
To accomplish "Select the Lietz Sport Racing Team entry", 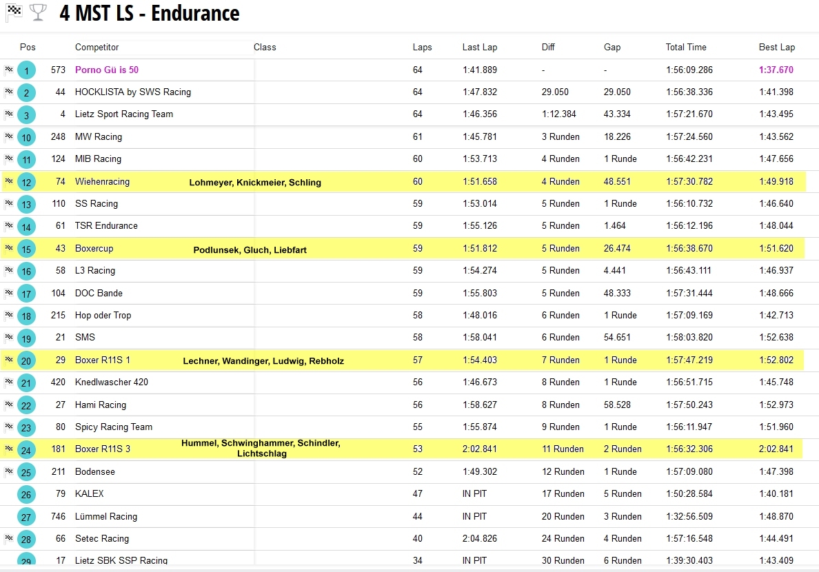I will [123, 114].
